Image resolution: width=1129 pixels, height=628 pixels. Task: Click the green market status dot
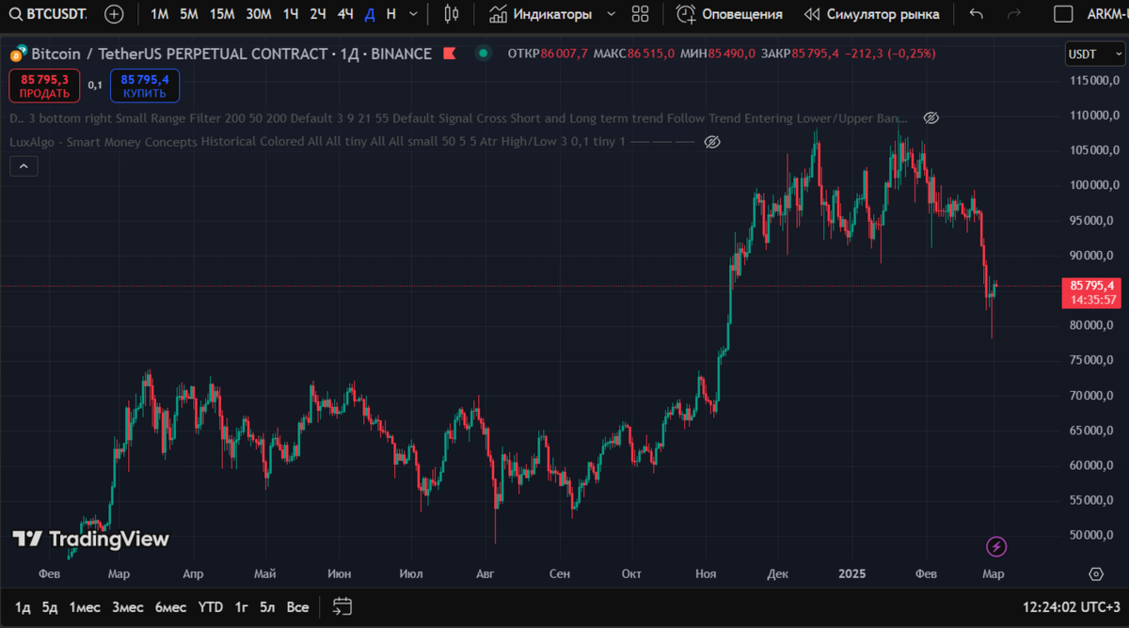point(483,54)
